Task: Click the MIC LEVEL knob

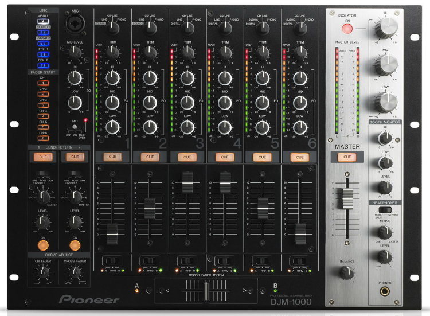Action: pos(75,53)
